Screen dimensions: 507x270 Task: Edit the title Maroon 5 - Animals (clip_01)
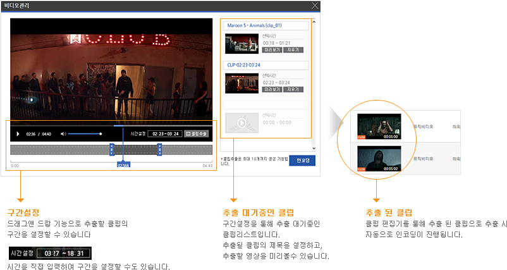[x=266, y=25]
